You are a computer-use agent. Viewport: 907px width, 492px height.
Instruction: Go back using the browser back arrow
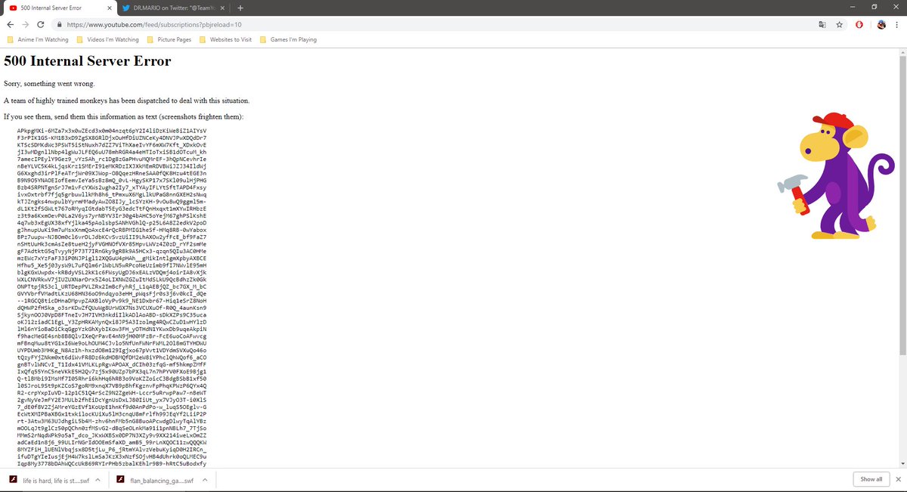10,24
